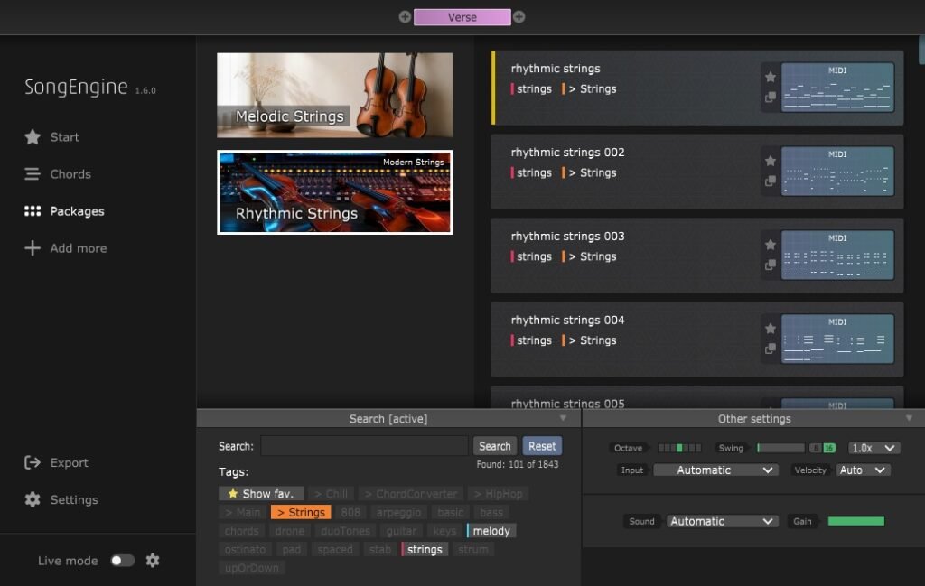Click the Search button
This screenshot has width=925, height=586.
pyautogui.click(x=495, y=446)
